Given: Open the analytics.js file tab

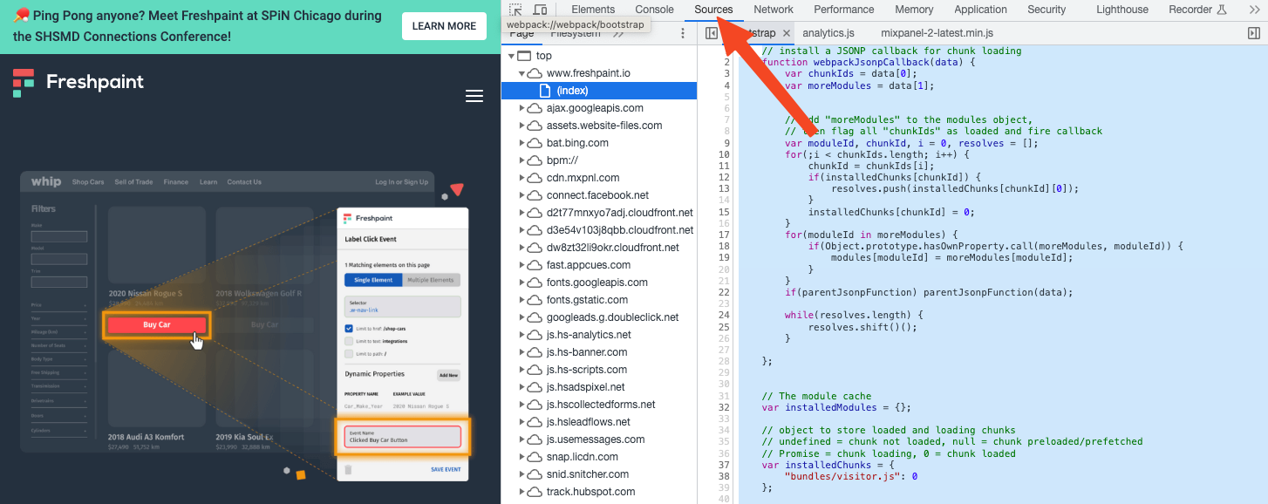Looking at the screenshot, I should pos(828,33).
